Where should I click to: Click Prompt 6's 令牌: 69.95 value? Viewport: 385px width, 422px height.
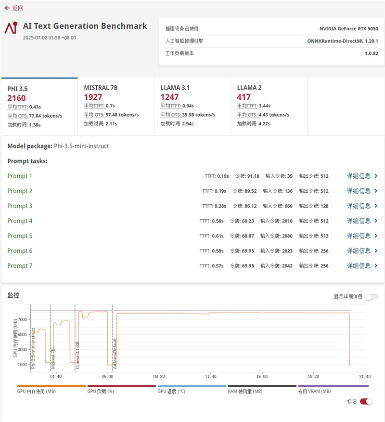242,251
